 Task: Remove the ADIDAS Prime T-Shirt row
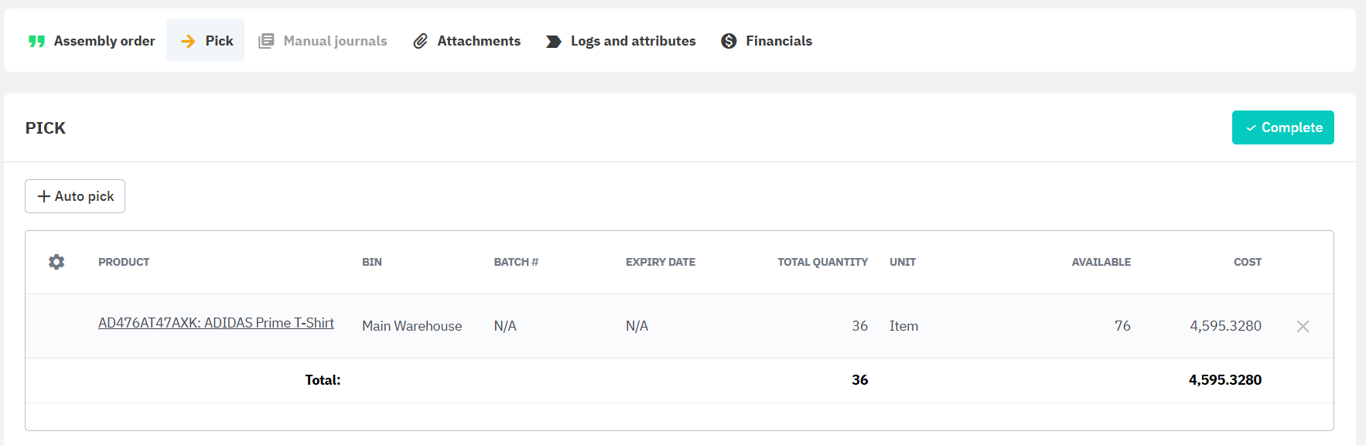pos(1303,326)
